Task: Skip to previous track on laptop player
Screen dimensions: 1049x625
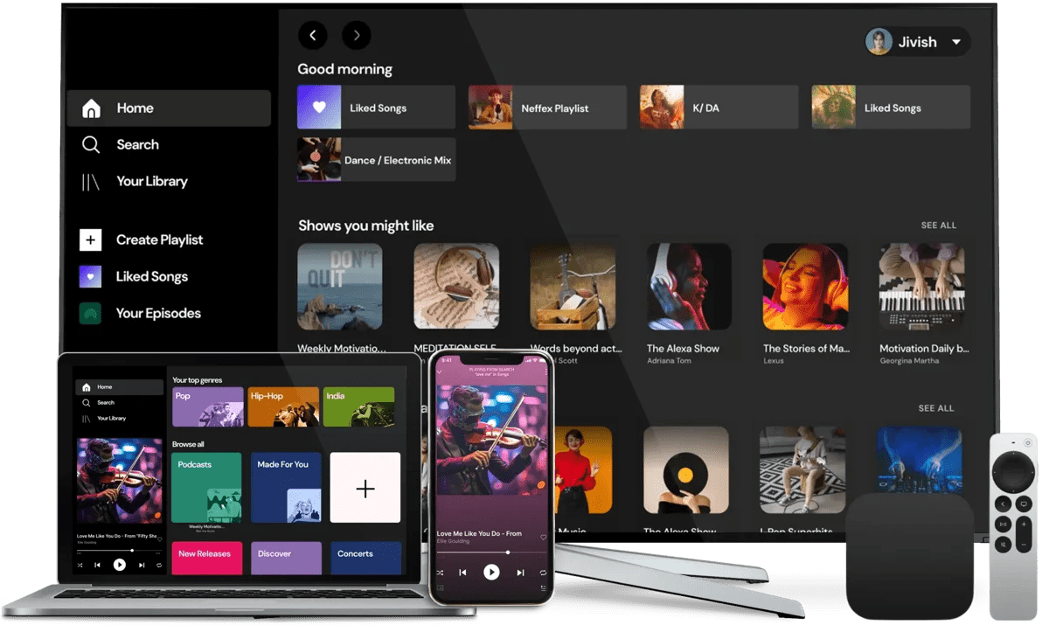Action: 97,565
